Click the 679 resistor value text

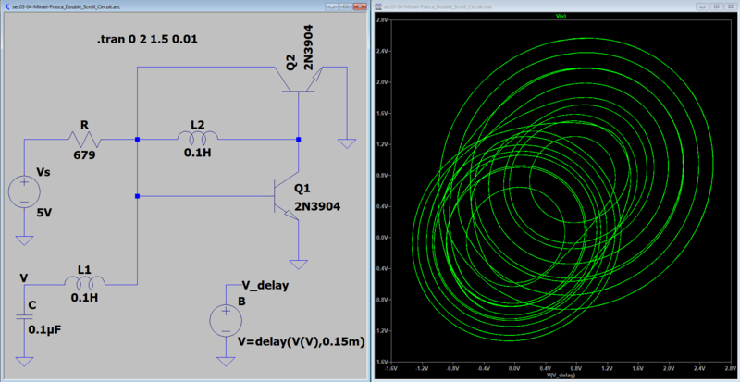pos(84,156)
